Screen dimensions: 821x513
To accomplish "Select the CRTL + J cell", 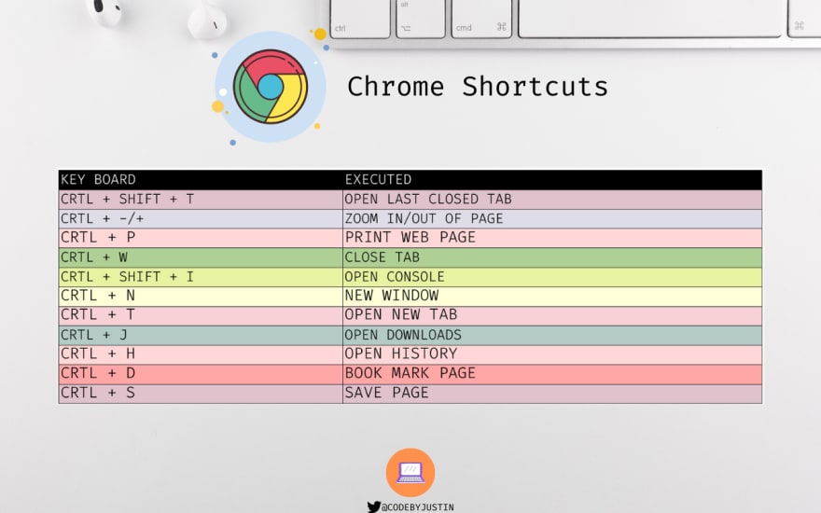I will (201, 335).
